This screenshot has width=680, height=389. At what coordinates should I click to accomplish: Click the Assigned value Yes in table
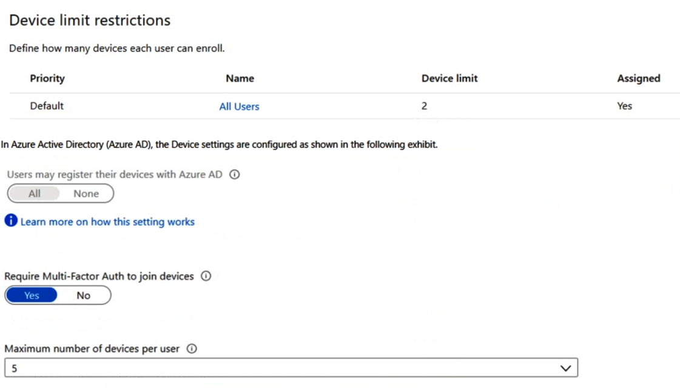624,105
